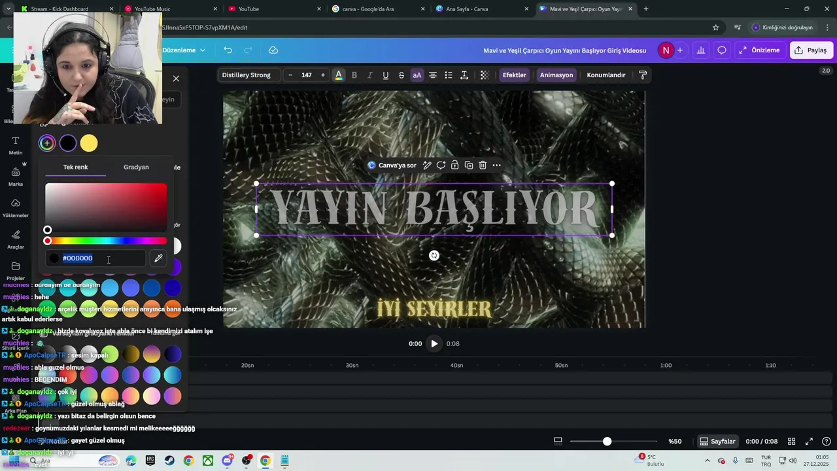Open Projeler folder in sidebar
Viewport: 837px width, 471px height.
(x=16, y=271)
